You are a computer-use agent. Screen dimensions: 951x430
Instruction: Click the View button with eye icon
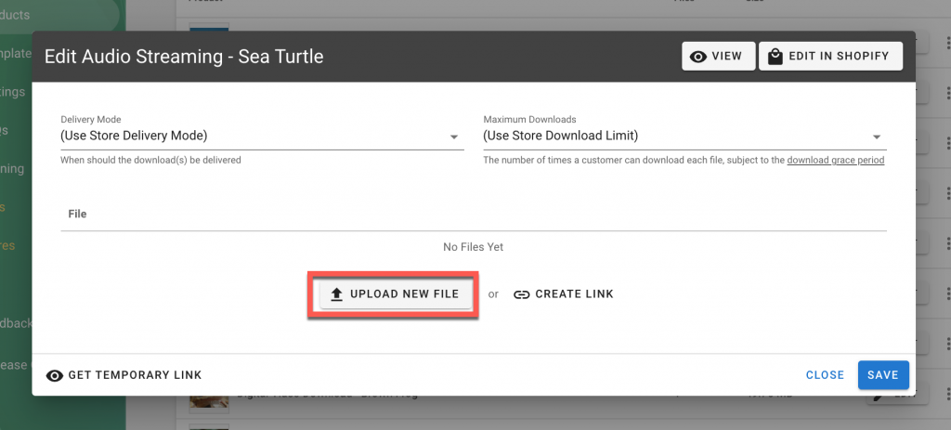(719, 57)
